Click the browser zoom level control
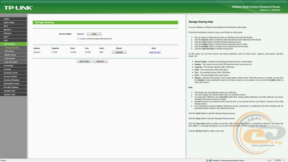Viewport: 288px width, 162px height. [x=279, y=160]
